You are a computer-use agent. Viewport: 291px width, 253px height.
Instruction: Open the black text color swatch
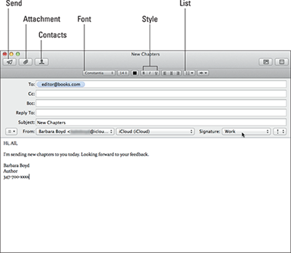coord(135,73)
